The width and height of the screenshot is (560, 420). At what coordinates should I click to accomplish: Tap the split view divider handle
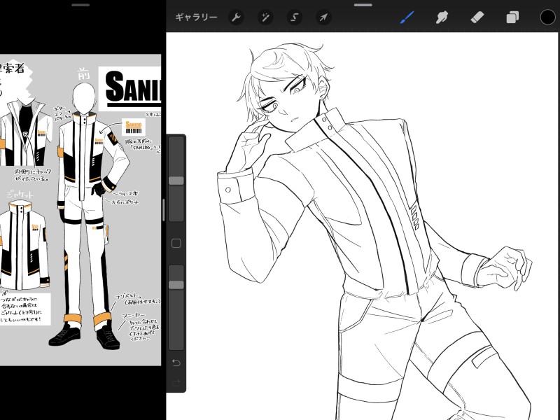point(164,210)
